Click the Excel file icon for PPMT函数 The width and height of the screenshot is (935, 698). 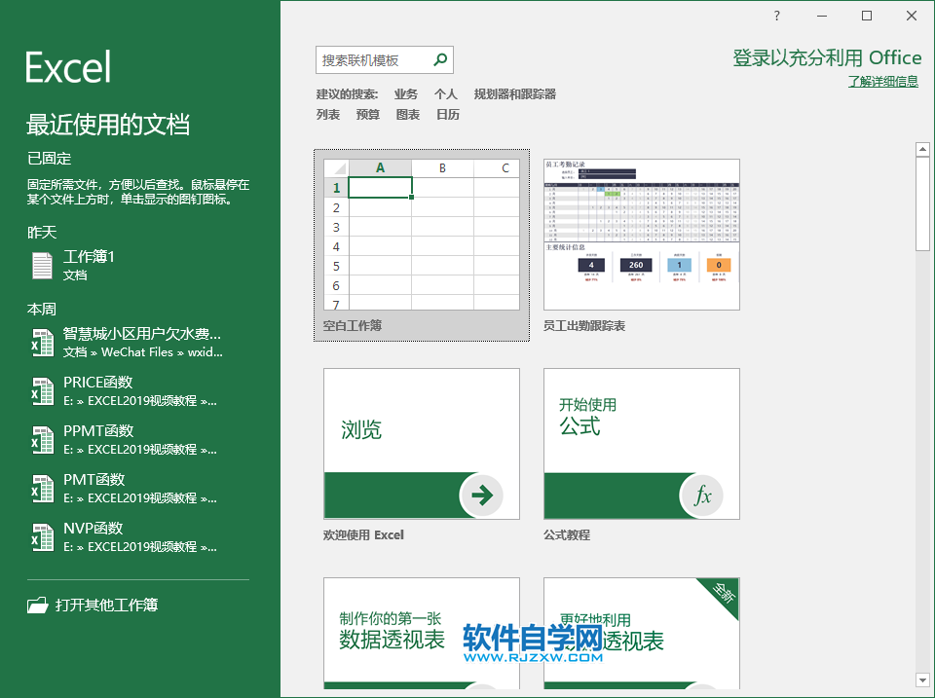coord(41,439)
